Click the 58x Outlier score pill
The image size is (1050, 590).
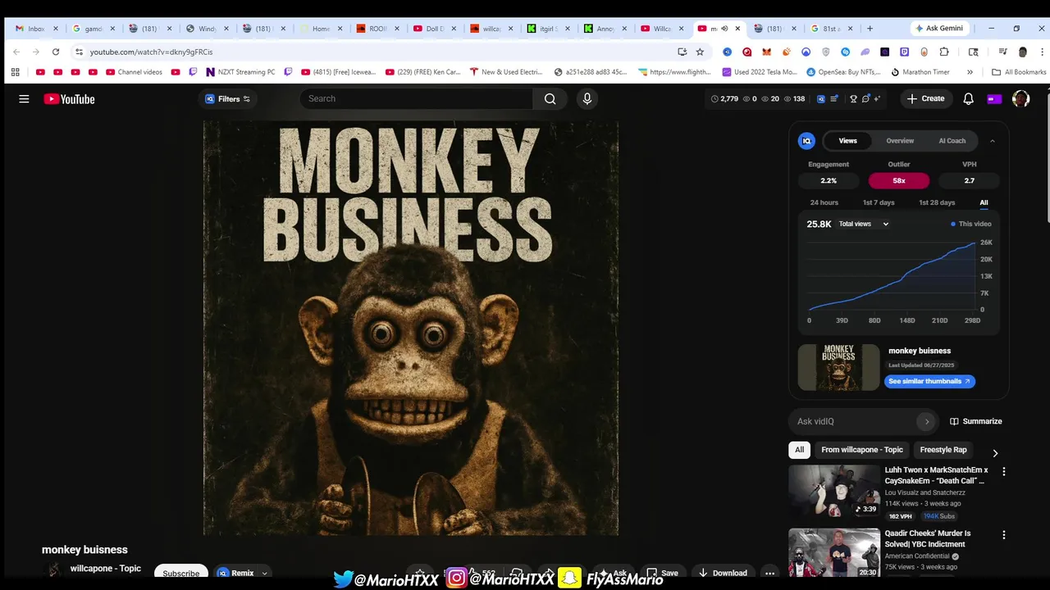899,180
